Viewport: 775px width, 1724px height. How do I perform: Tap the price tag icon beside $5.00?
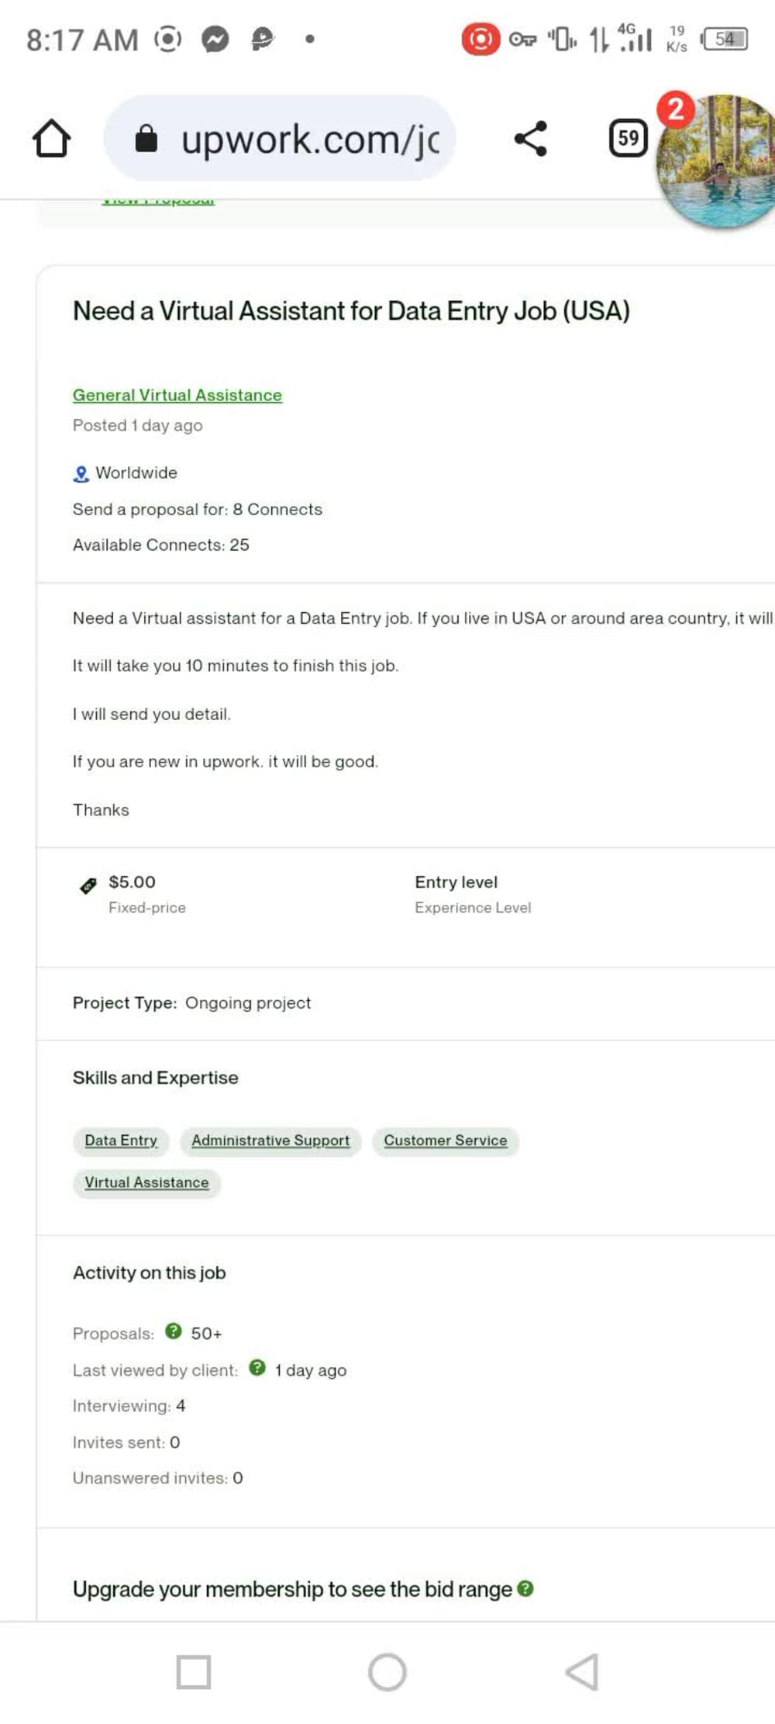tap(88, 885)
